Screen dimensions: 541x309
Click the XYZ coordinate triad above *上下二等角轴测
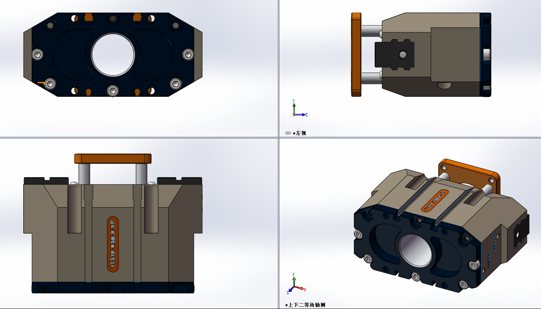click(296, 284)
